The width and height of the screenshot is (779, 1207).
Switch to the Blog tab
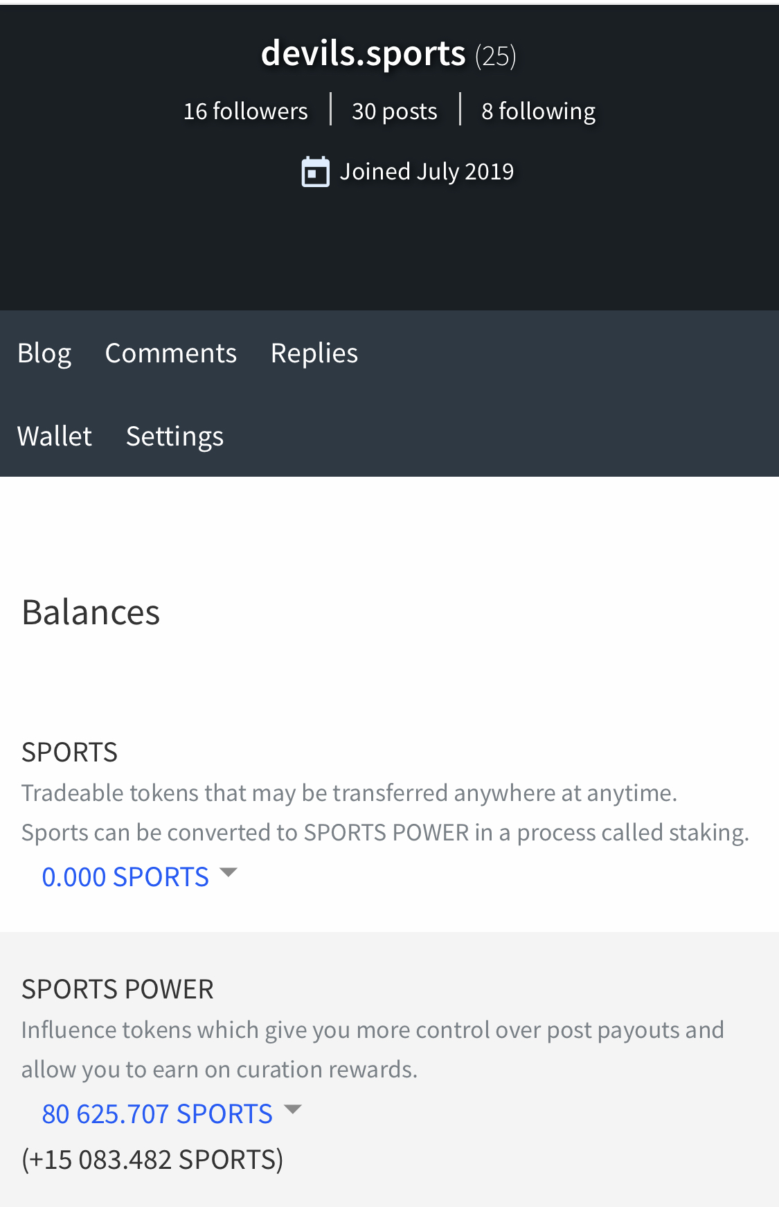pyautogui.click(x=44, y=353)
